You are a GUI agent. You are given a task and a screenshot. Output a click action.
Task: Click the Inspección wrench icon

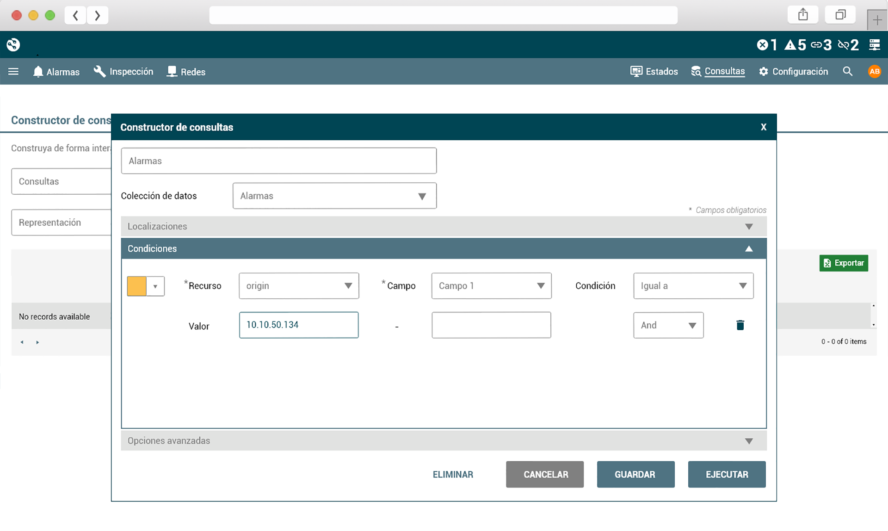point(99,71)
